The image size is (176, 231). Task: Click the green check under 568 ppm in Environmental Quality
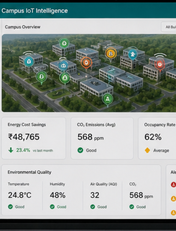(x=132, y=207)
